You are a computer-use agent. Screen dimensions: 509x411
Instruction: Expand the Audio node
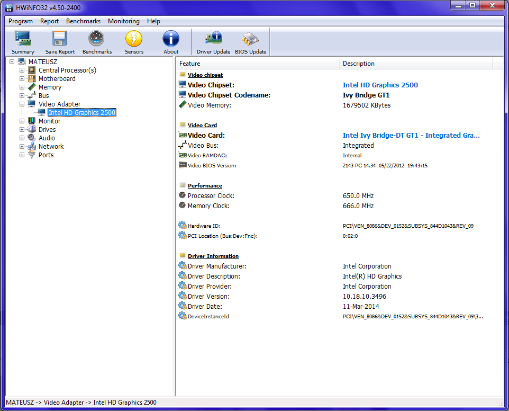click(22, 138)
